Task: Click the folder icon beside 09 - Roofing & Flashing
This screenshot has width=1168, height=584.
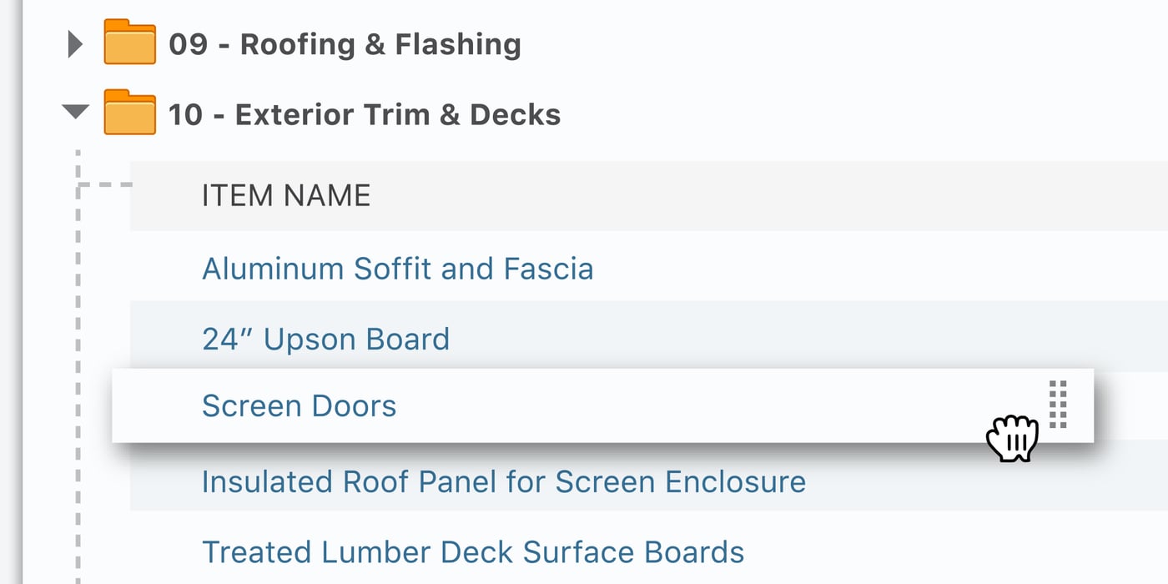Action: point(130,42)
